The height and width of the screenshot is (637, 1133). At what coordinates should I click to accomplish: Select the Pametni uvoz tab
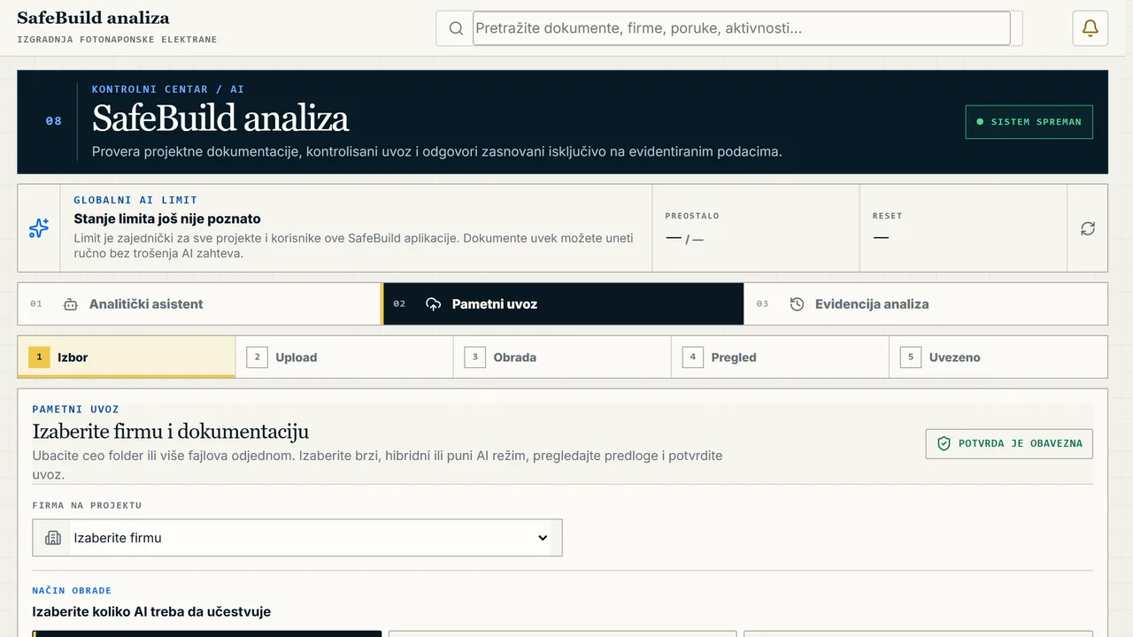point(563,304)
